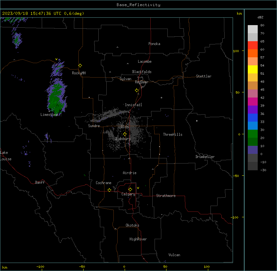Click the Didsbury label
Image resolution: width=277 pixels, height=271 pixels.
(x=123, y=139)
